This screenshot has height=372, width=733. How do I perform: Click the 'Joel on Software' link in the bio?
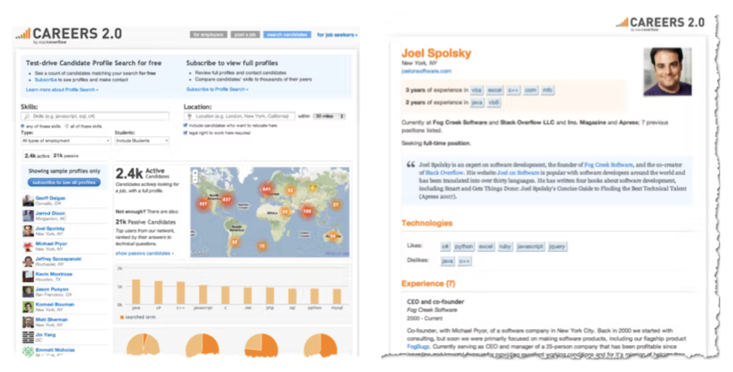point(518,173)
